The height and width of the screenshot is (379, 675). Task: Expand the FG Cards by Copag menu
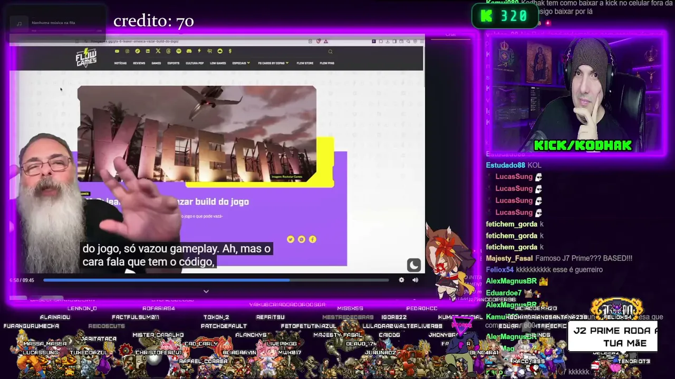tap(273, 63)
